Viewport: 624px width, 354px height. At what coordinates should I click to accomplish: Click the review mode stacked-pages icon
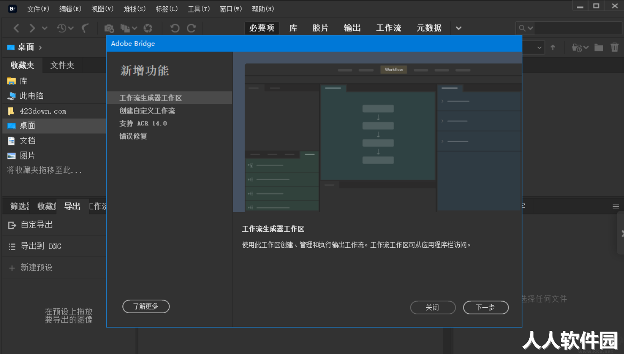tap(125, 28)
